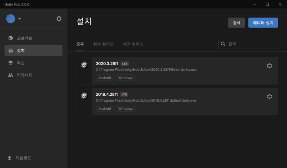Click LTS badge of 2019.4.28f1

tap(124, 94)
